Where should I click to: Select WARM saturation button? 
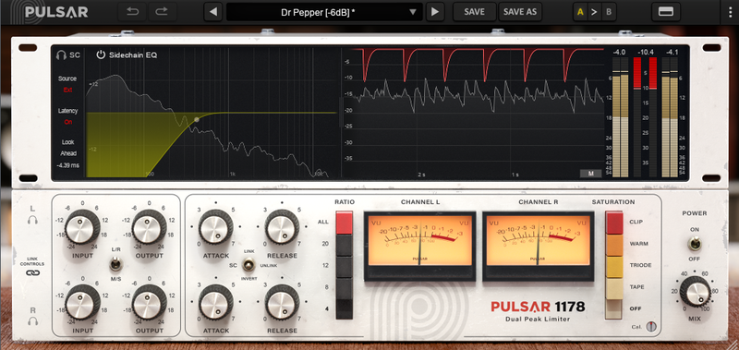pos(614,246)
